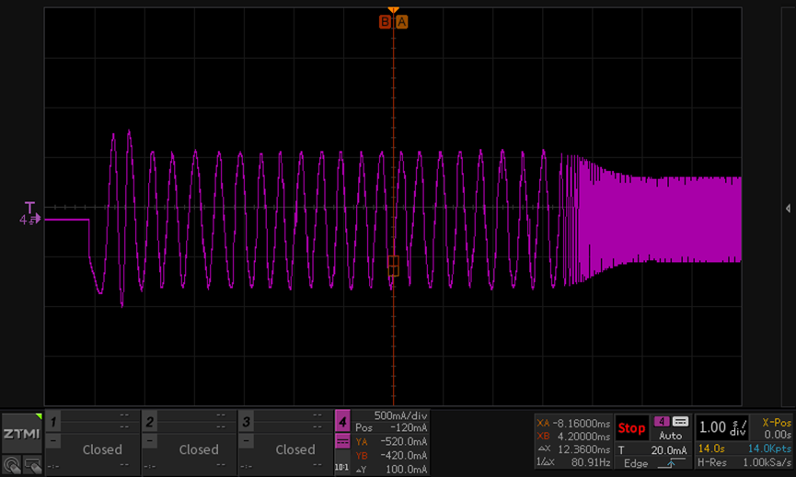The width and height of the screenshot is (796, 477).
Task: Select the Pos -120mA offset value
Action: [391, 428]
